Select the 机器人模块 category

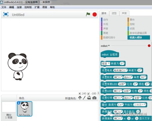[x=139, y=38]
